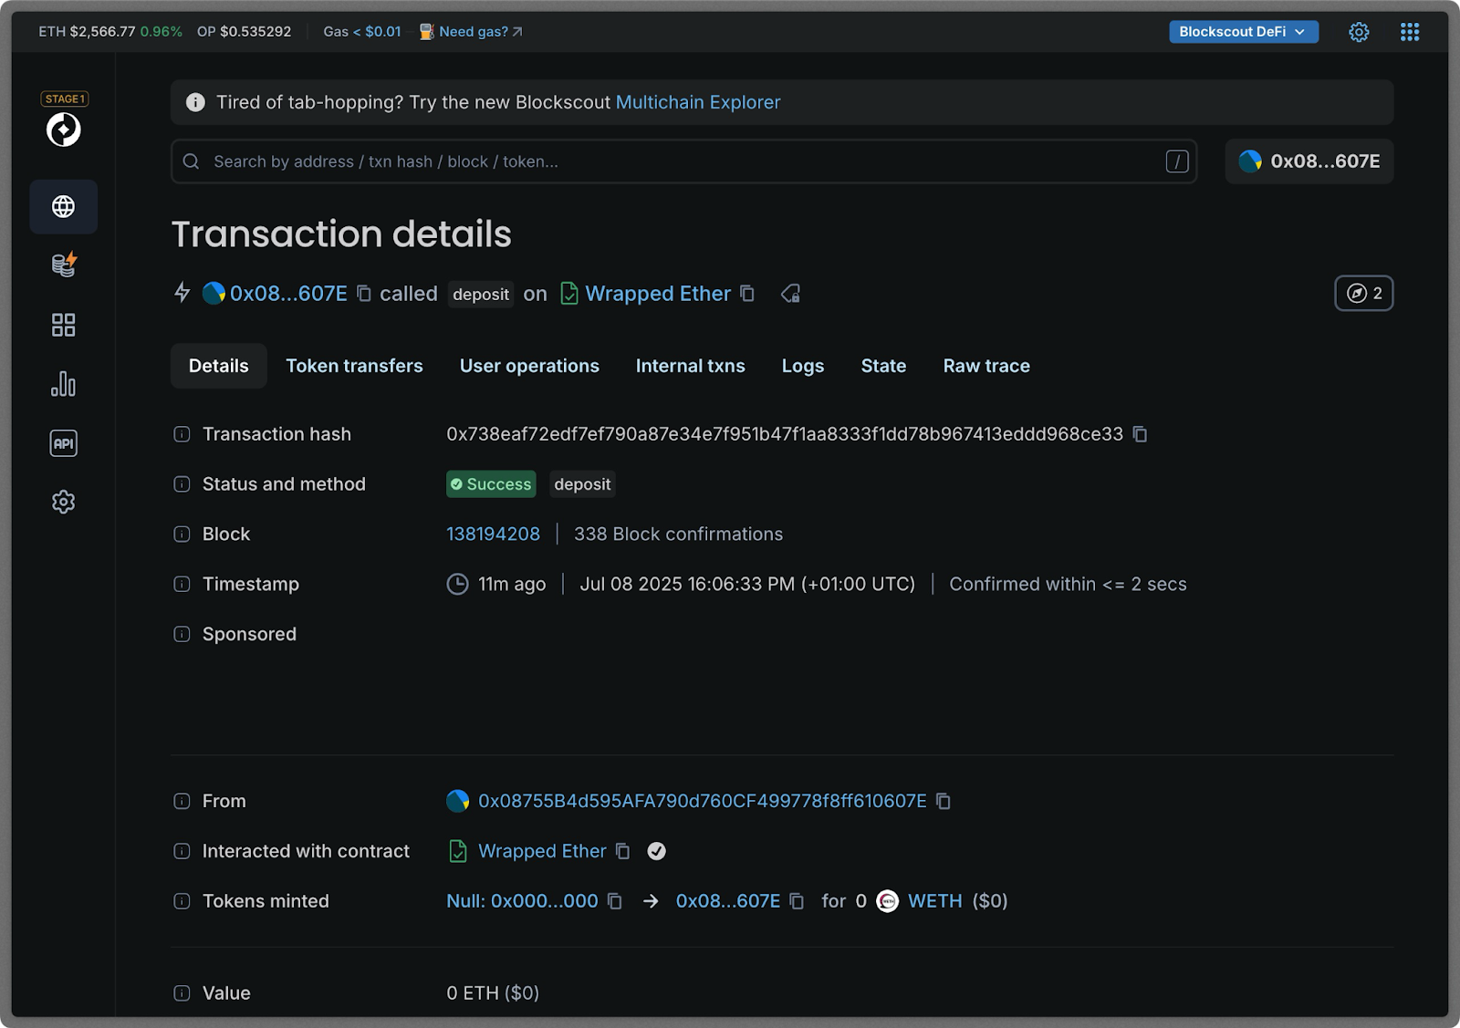The image size is (1460, 1028).
Task: Click the Gas < $0.01 indicator
Action: (x=362, y=32)
